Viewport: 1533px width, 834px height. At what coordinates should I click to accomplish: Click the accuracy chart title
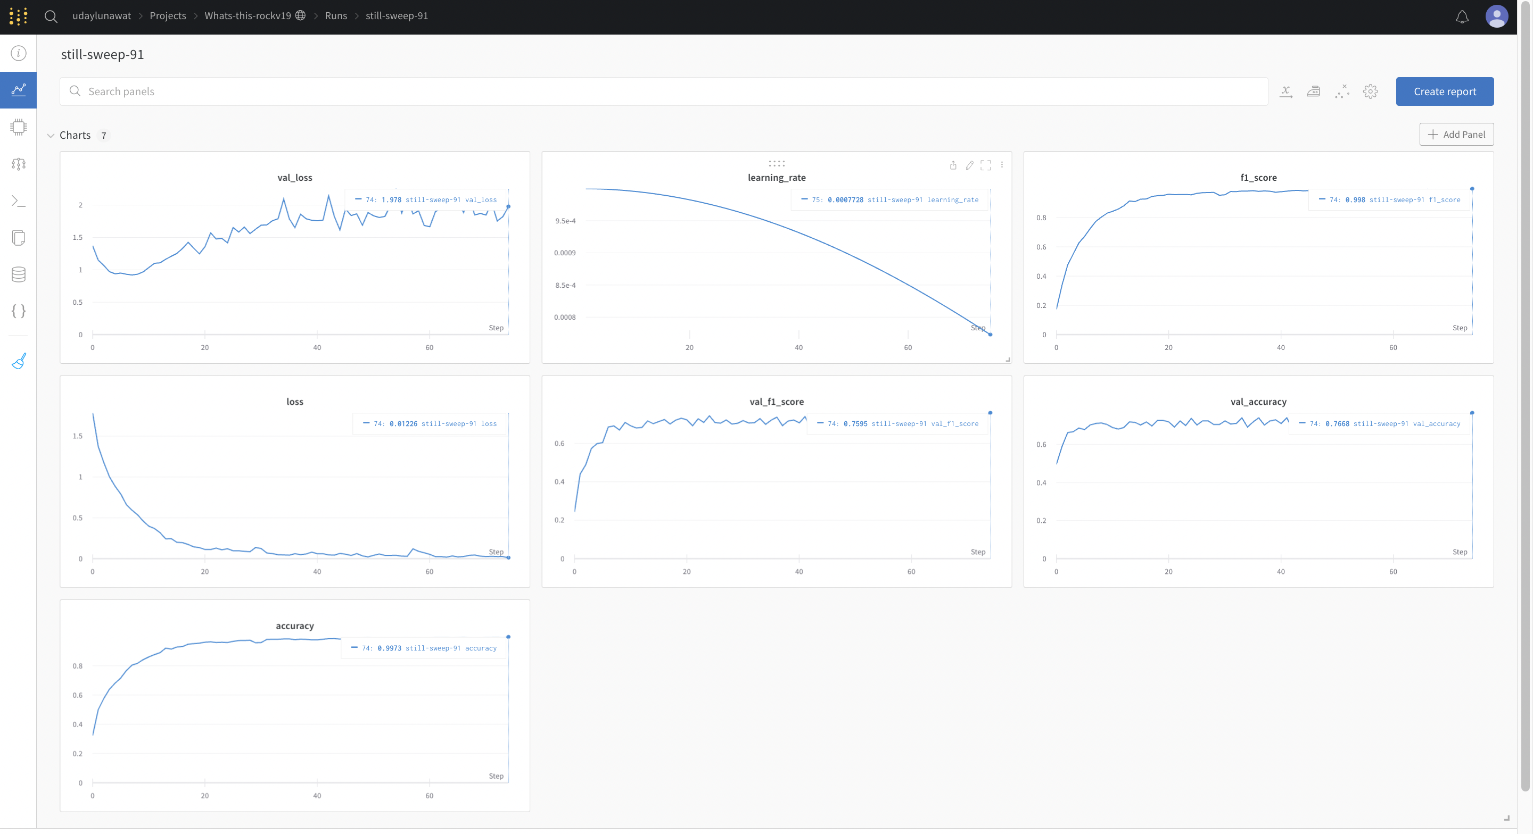(294, 626)
